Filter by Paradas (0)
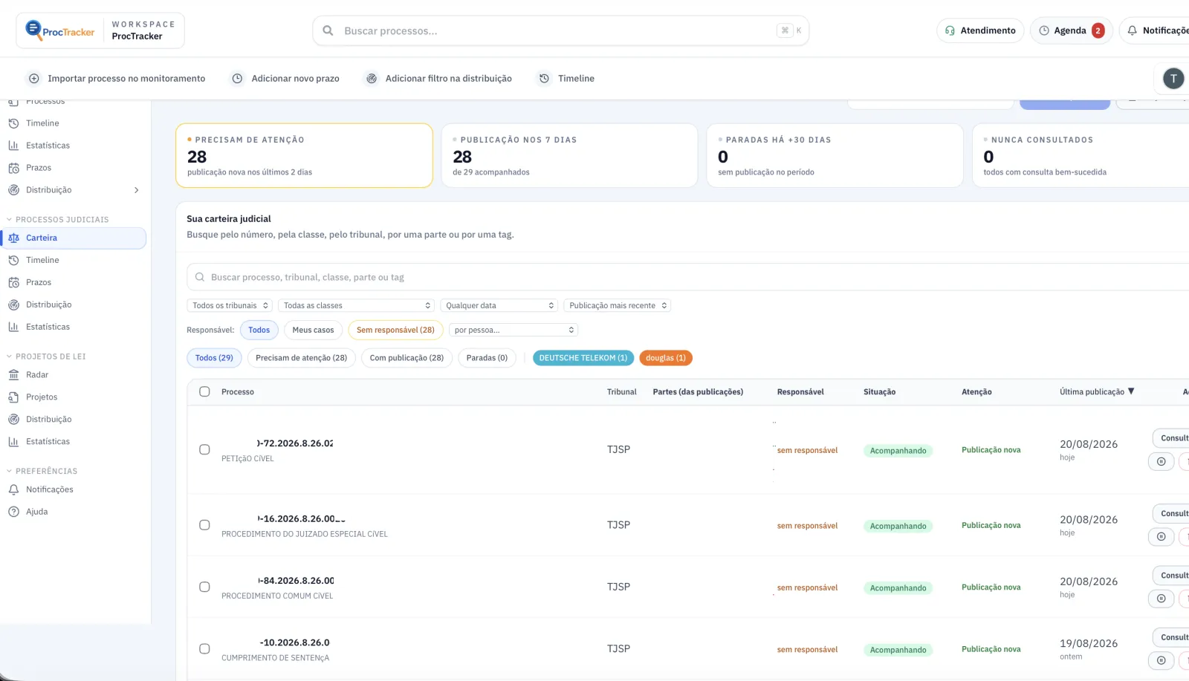Image resolution: width=1189 pixels, height=681 pixels. (487, 358)
